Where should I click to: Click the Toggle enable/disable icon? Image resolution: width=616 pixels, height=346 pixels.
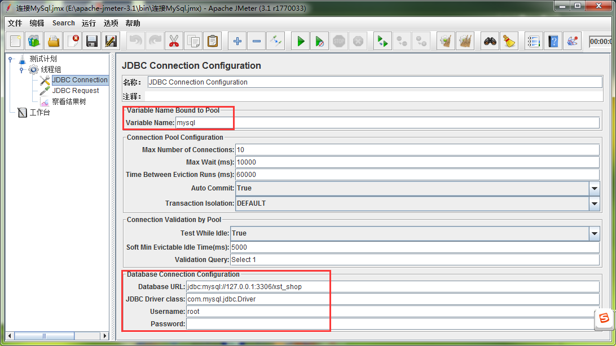pyautogui.click(x=276, y=41)
